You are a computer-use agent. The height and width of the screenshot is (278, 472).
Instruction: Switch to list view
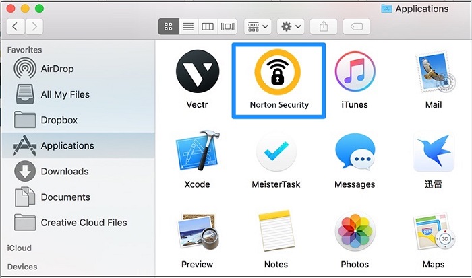tap(188, 26)
